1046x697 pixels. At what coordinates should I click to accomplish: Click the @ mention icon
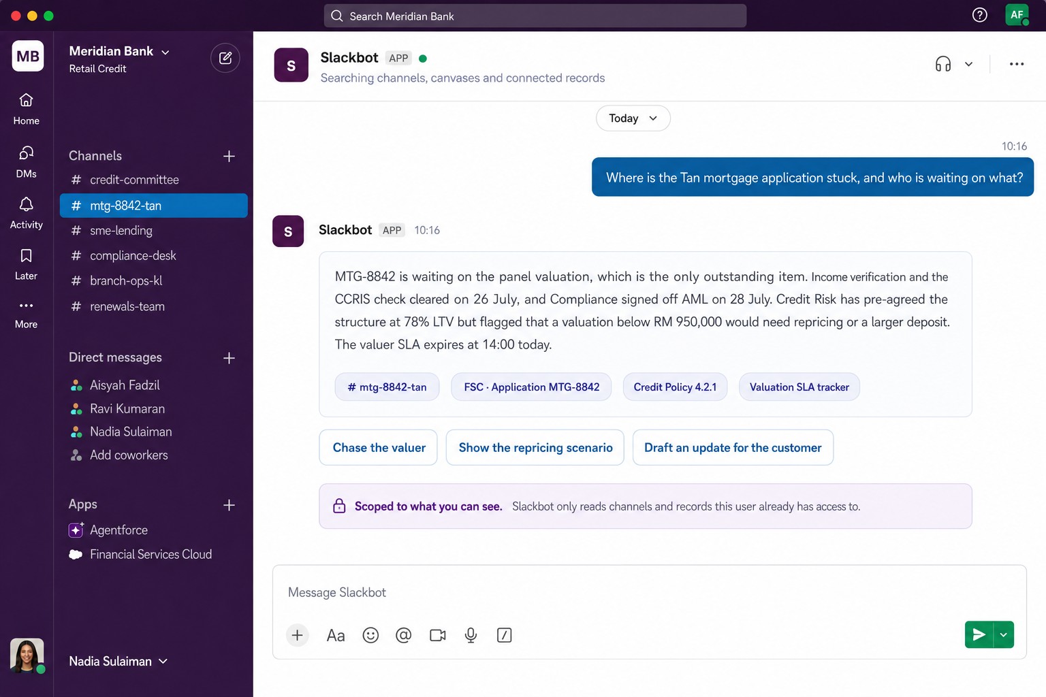403,635
